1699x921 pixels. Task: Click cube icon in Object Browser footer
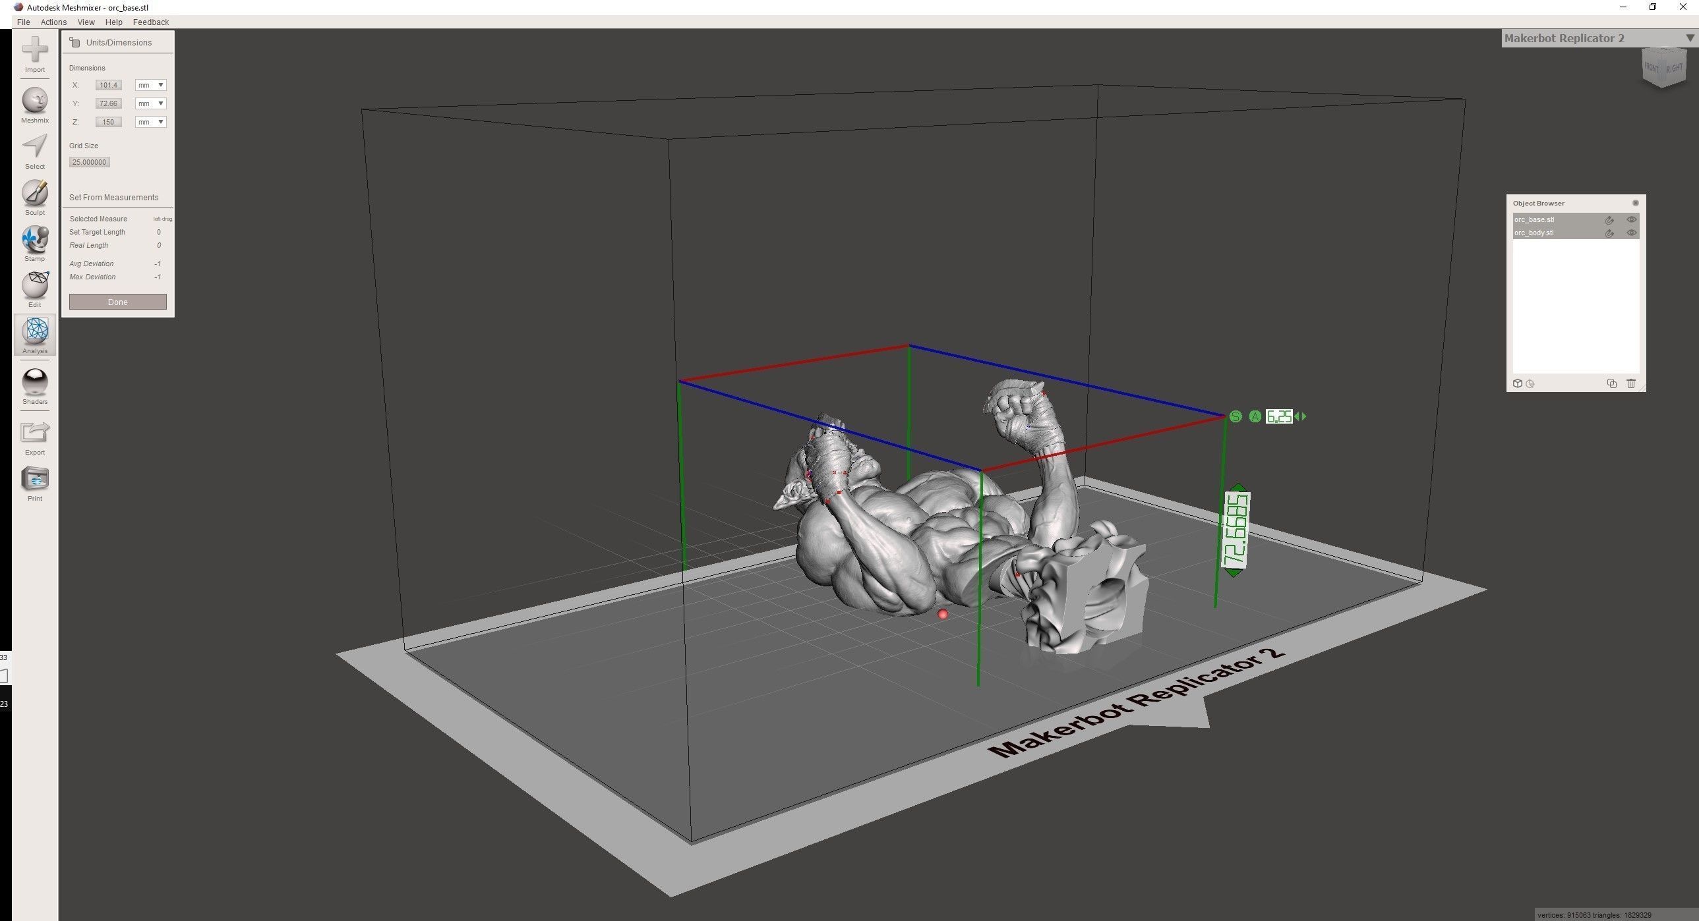[1518, 383]
